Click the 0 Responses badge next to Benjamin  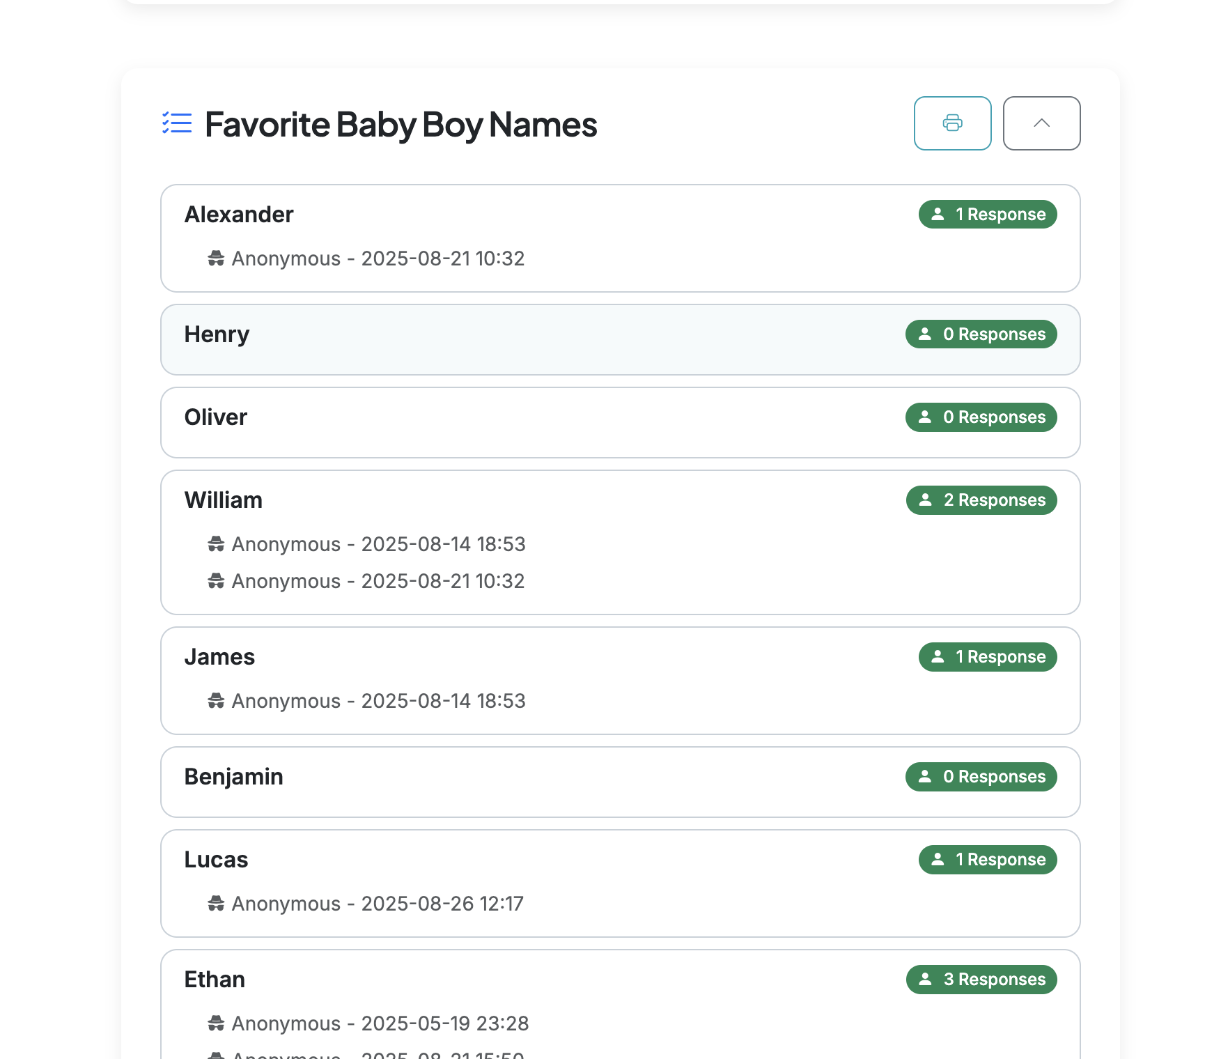click(981, 777)
